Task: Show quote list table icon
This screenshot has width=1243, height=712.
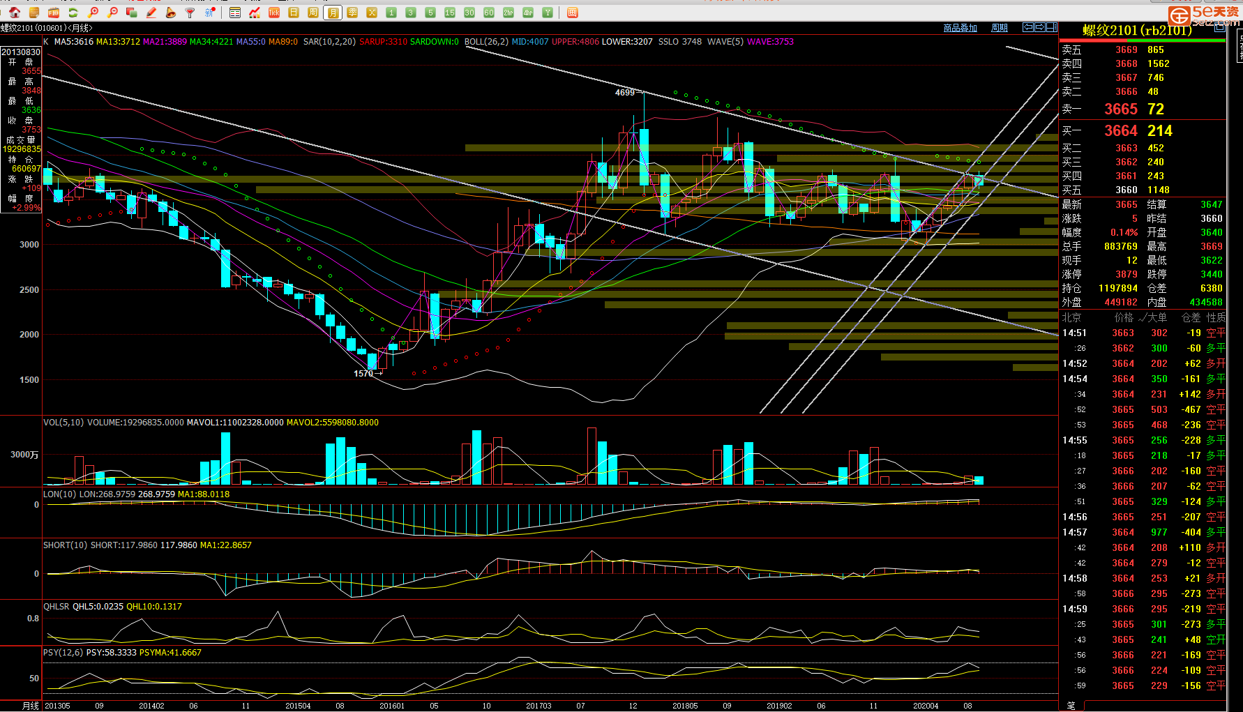Action: click(x=235, y=13)
